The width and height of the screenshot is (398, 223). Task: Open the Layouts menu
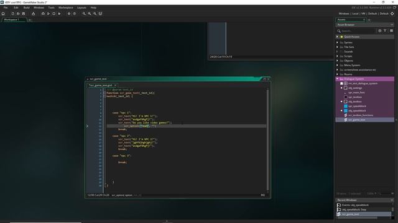coord(81,7)
